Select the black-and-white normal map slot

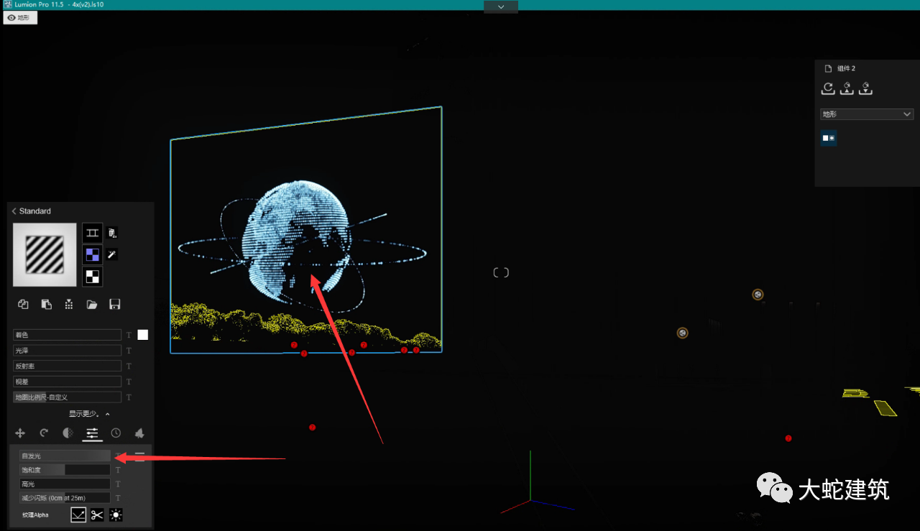(92, 277)
